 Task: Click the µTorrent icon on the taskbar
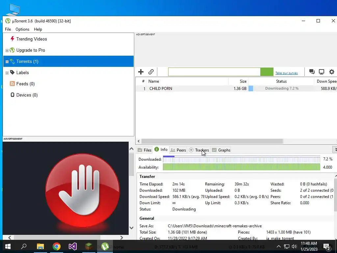point(105,246)
